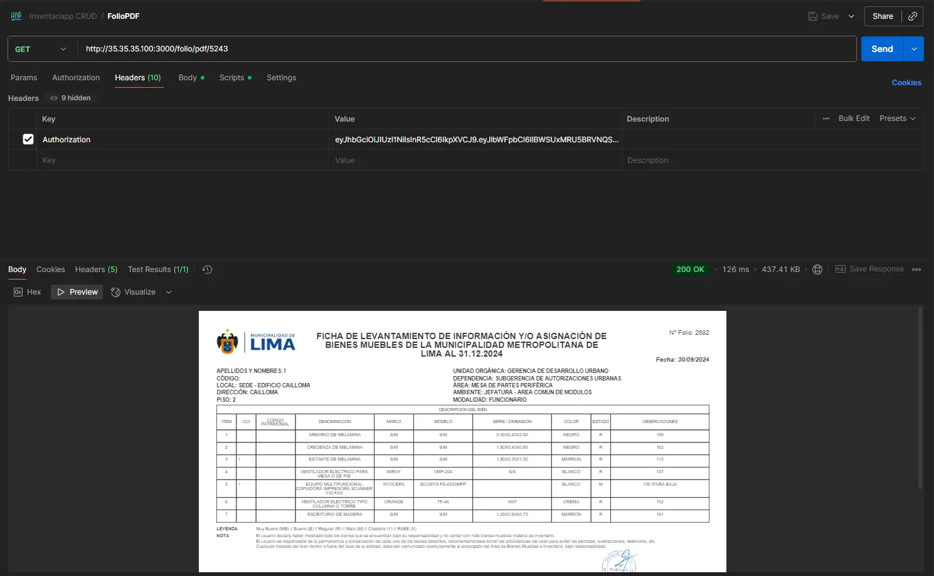
Task: Open the Visualize response view
Action: 134,292
